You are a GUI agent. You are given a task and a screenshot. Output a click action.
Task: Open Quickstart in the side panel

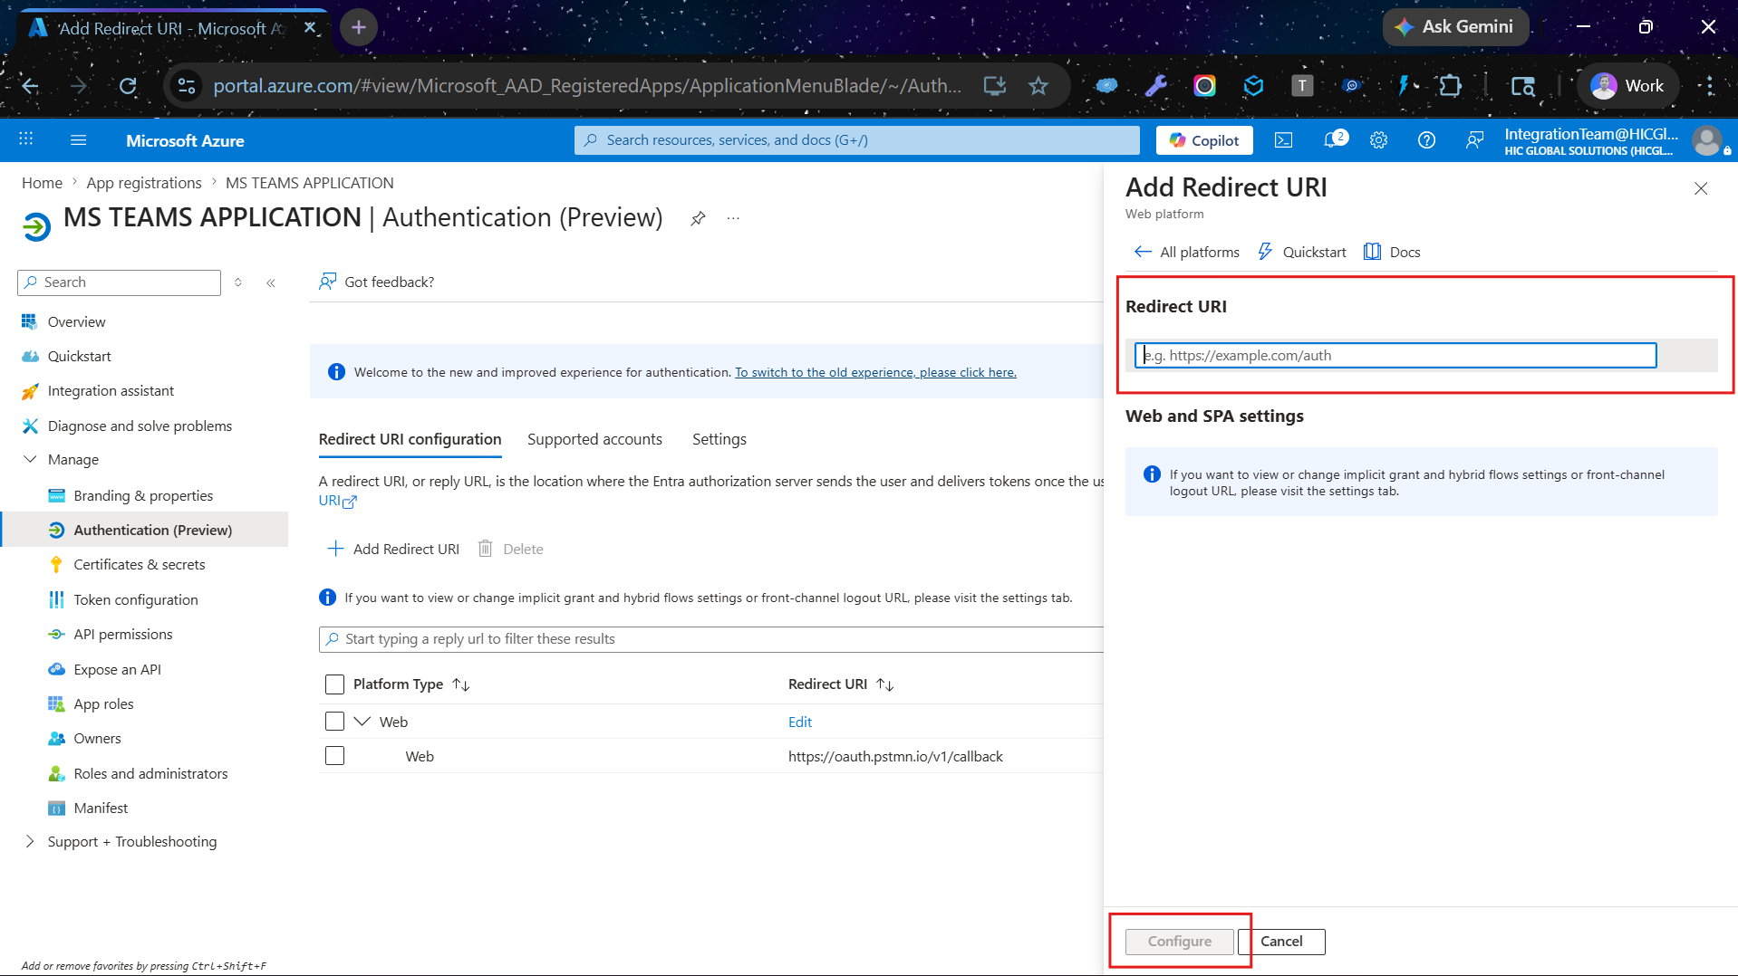1302,252
